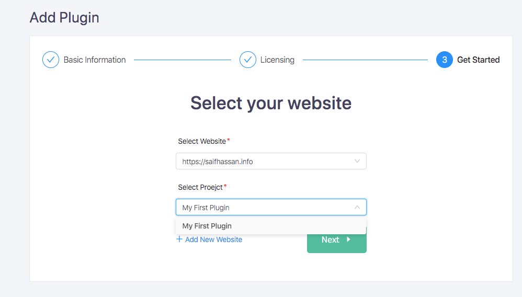Go to the Basic Information step
Screen dimensions: 522x297
[95, 60]
